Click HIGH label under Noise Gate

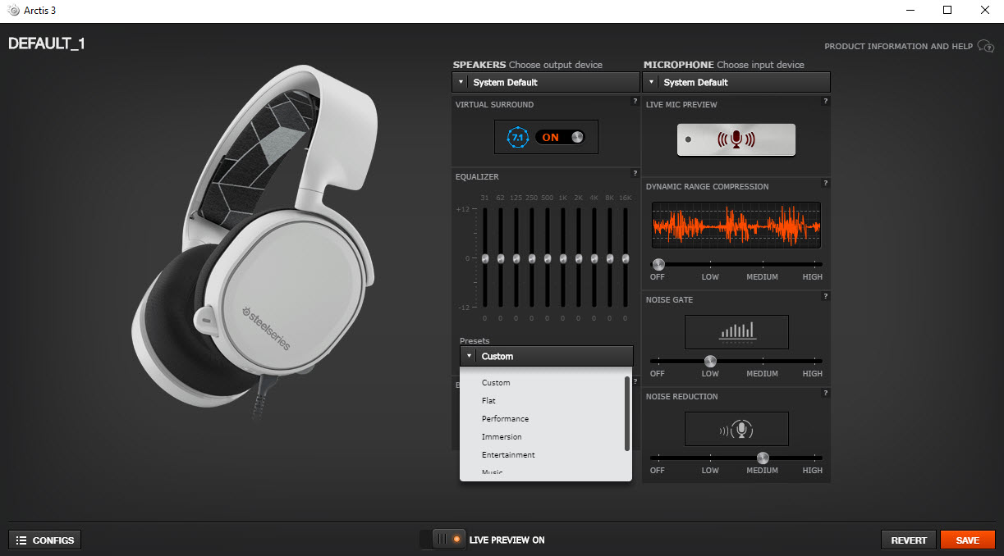point(813,373)
